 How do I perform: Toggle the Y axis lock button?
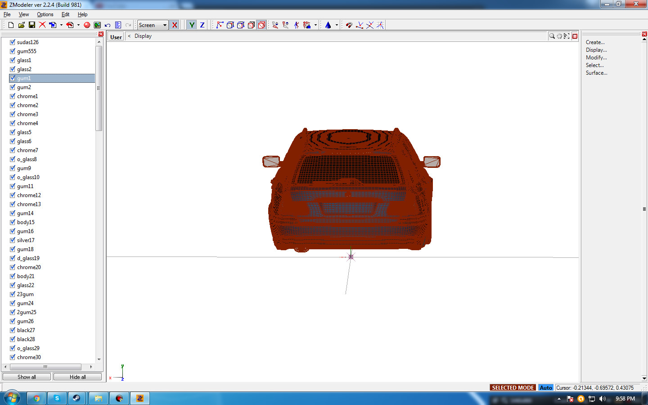(192, 25)
